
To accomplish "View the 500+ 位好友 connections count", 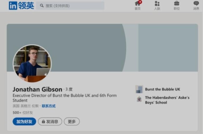I will pos(23,113).
